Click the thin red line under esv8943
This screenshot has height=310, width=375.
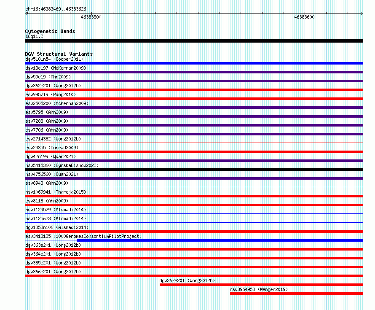(194, 187)
